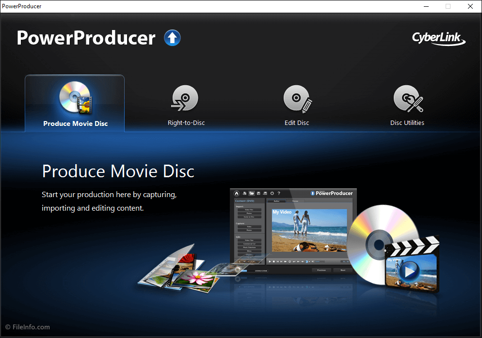Select the Right-to-Disc disc icon
This screenshot has height=338, width=482.
click(x=184, y=98)
